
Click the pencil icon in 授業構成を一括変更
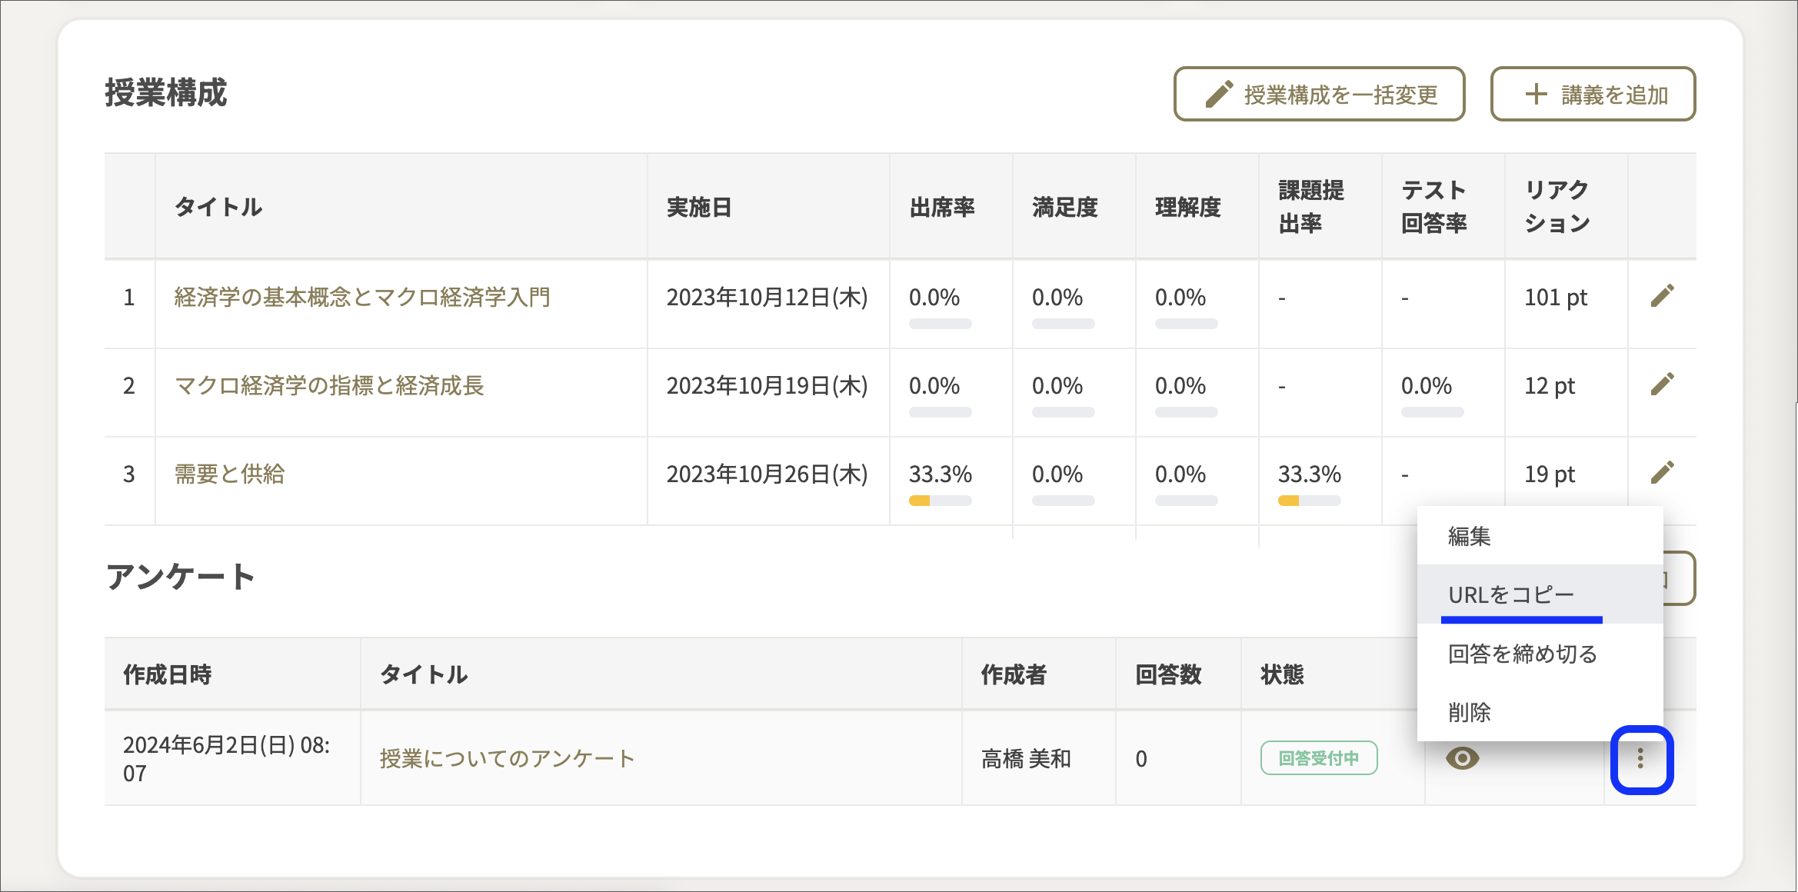(x=1219, y=95)
